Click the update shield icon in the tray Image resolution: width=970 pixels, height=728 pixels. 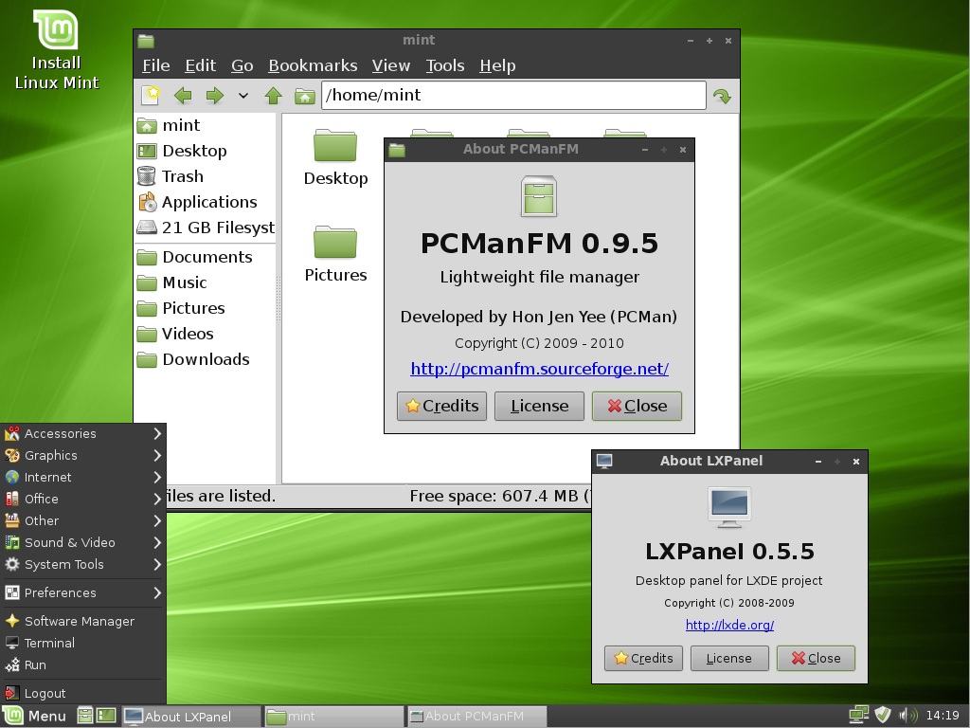[883, 715]
